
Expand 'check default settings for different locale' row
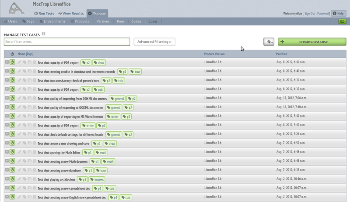click(x=7, y=134)
